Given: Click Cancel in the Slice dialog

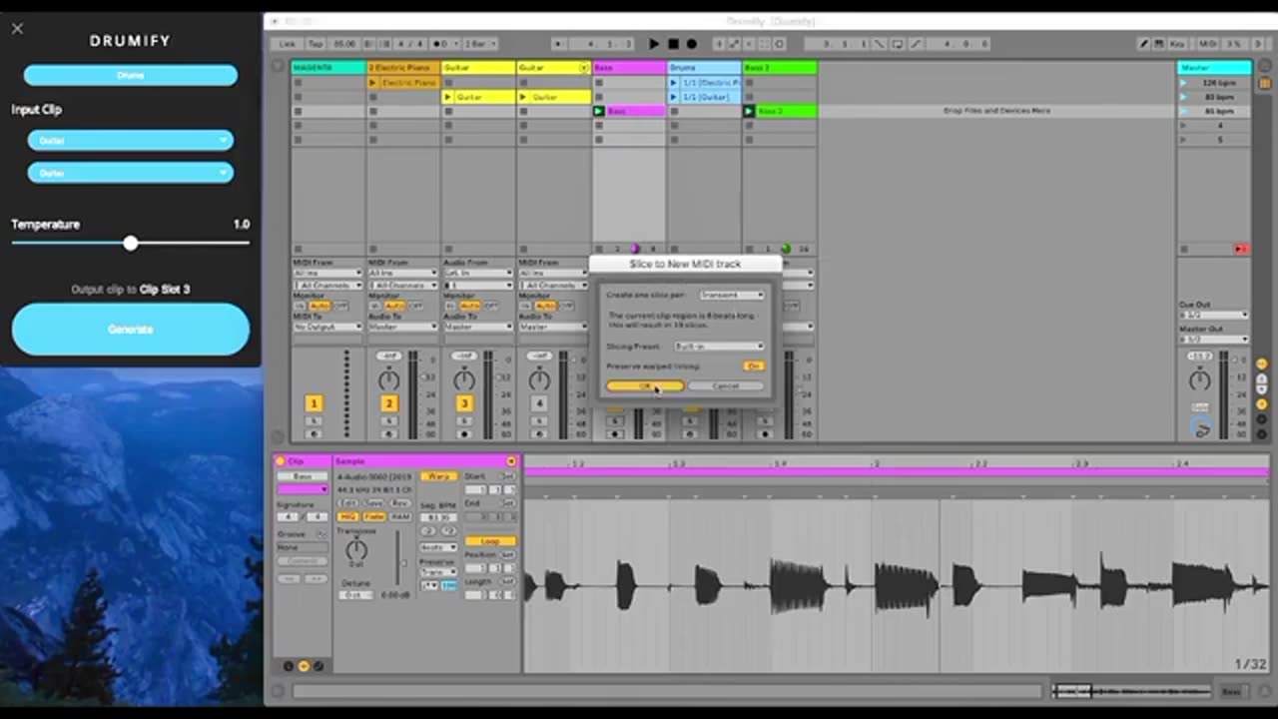Looking at the screenshot, I should 726,386.
